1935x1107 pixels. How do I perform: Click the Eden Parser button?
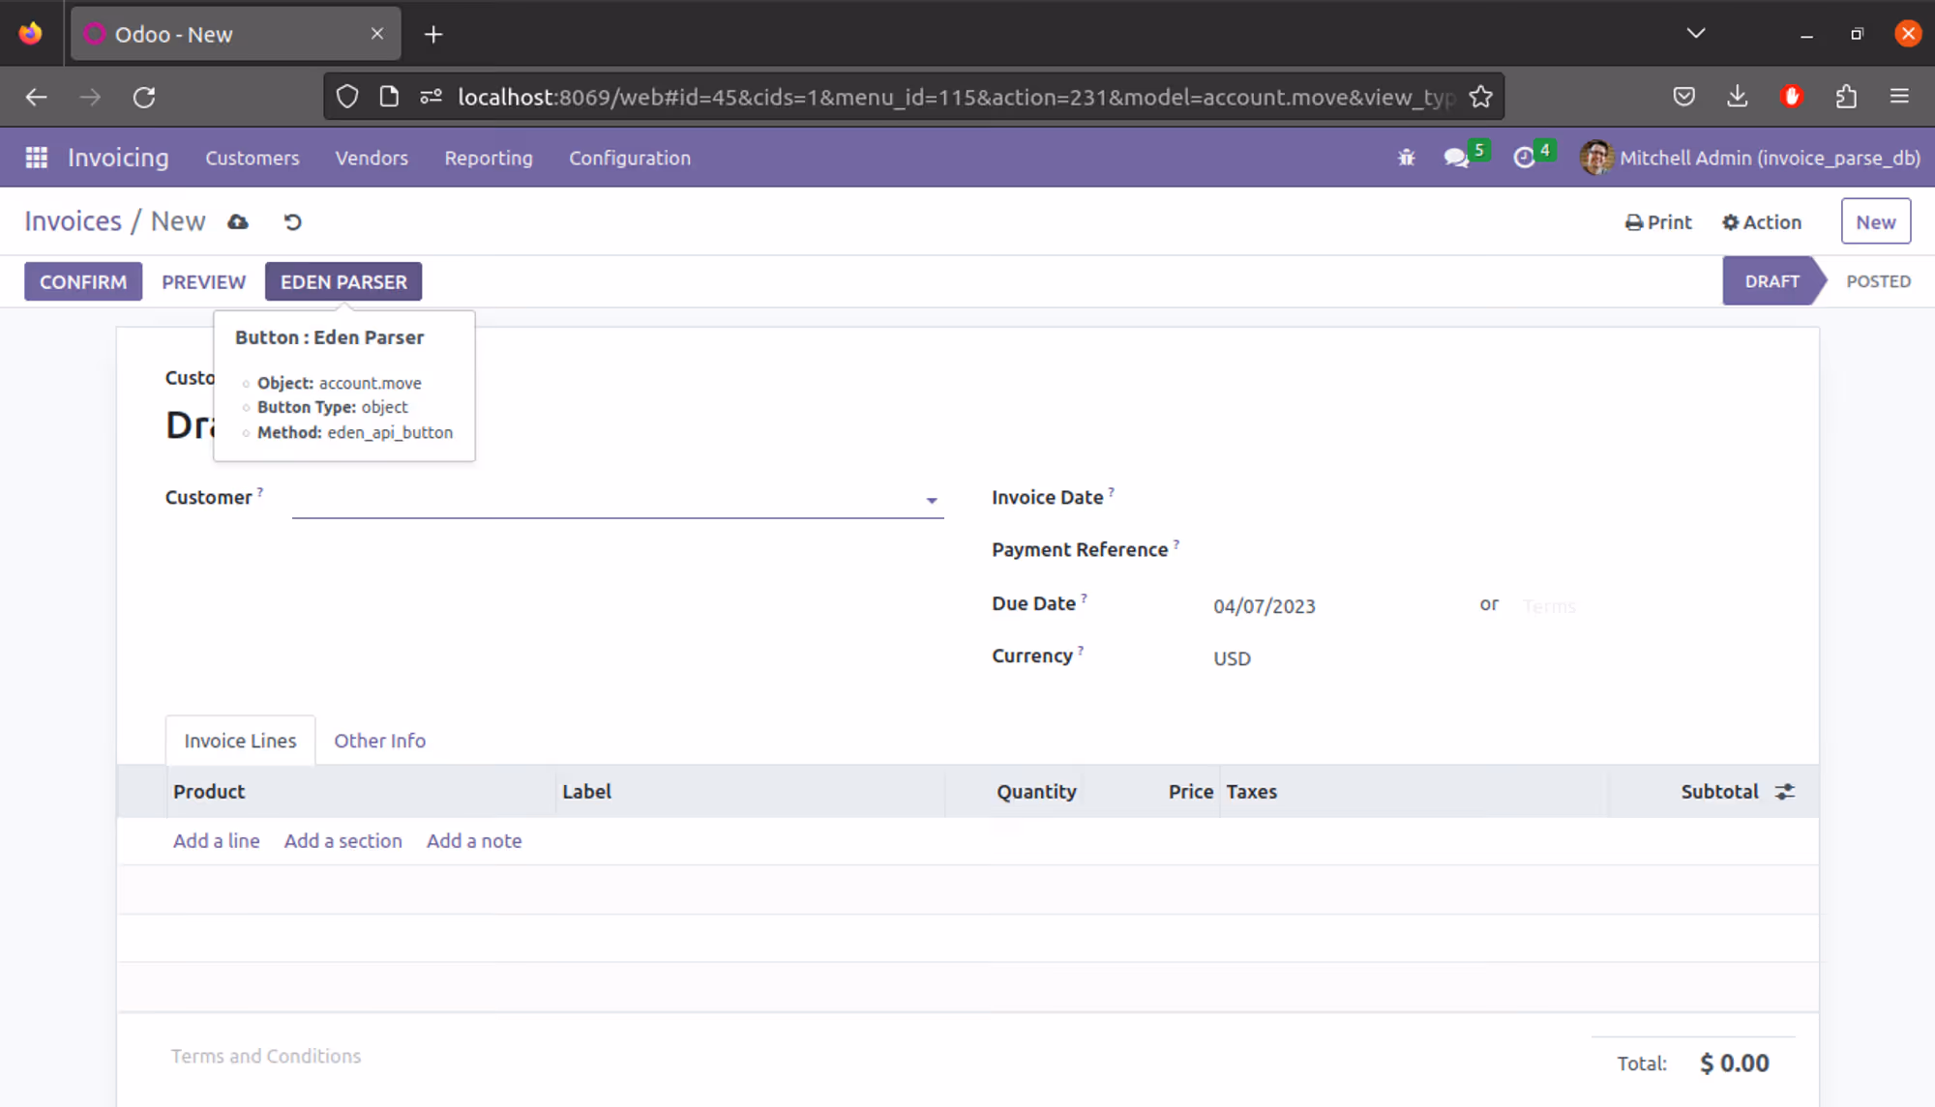343,282
